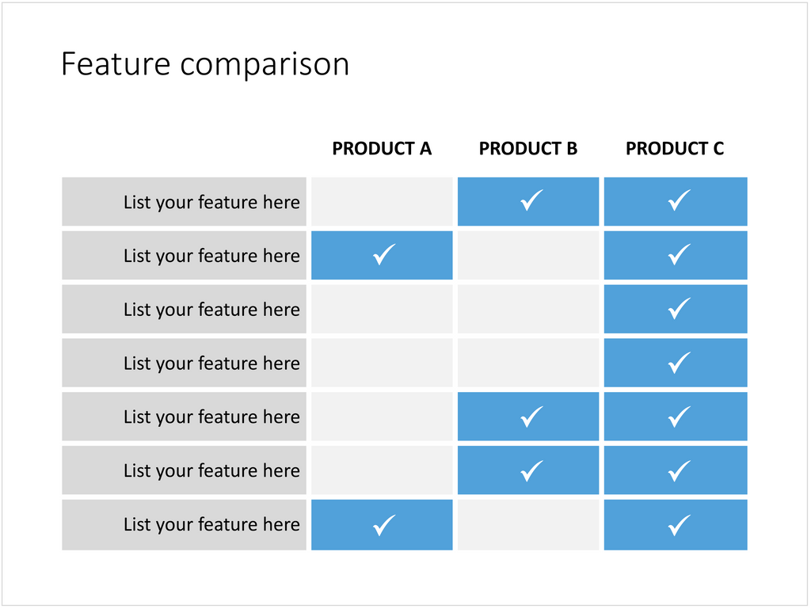
Task: Click empty Product A cell in first row
Action: (x=382, y=201)
